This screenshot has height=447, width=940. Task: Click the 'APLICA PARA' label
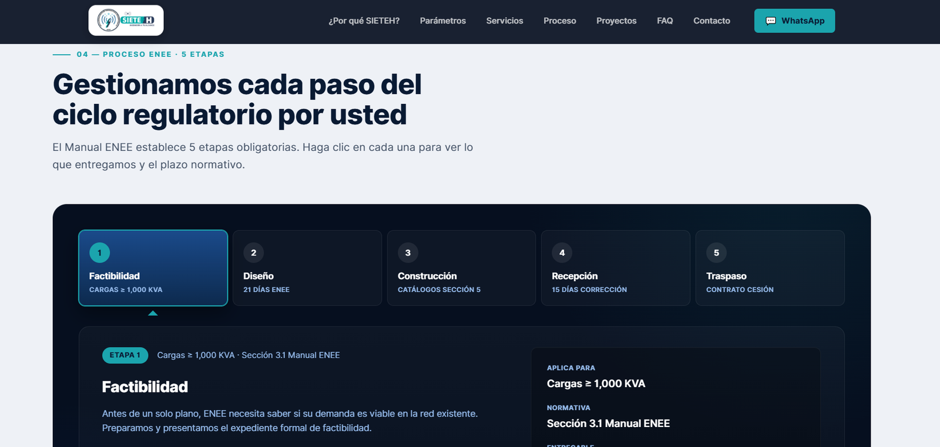[571, 368]
